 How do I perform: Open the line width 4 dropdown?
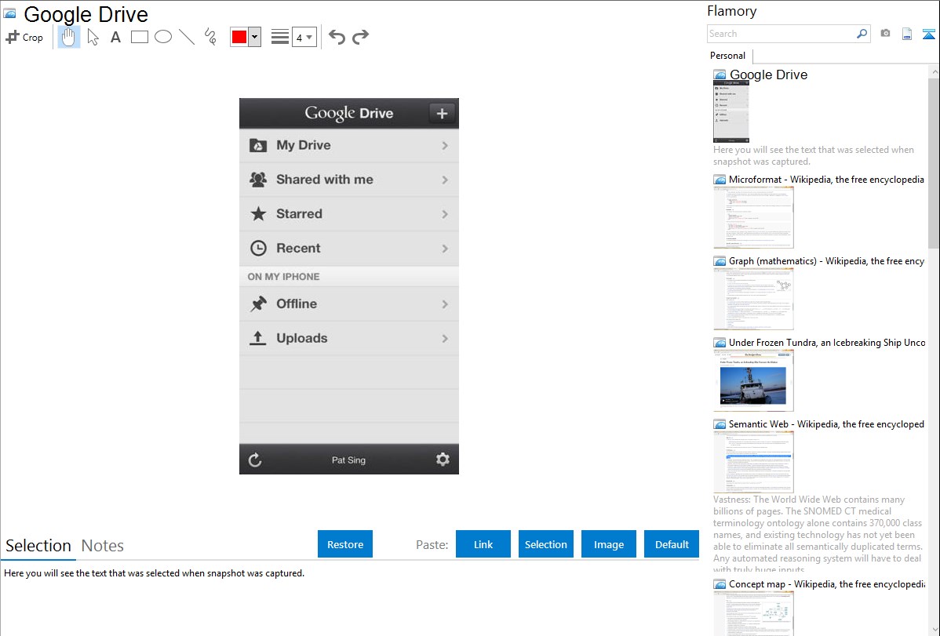[x=304, y=37]
